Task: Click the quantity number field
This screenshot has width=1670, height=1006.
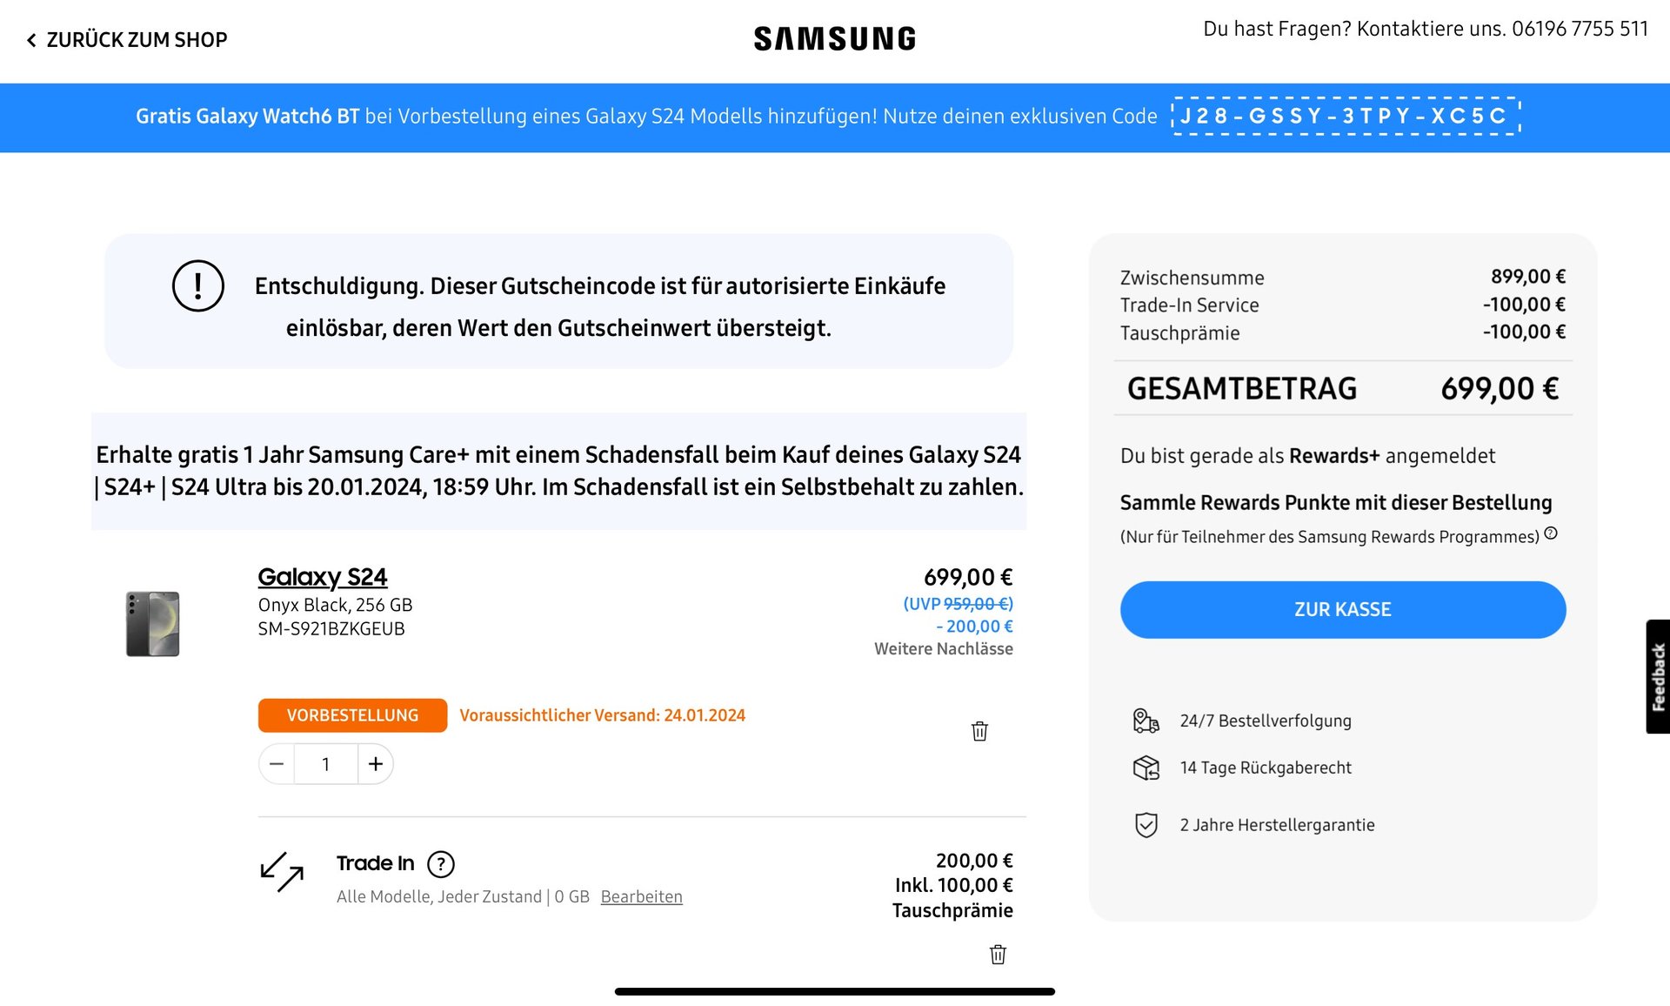Action: [326, 764]
